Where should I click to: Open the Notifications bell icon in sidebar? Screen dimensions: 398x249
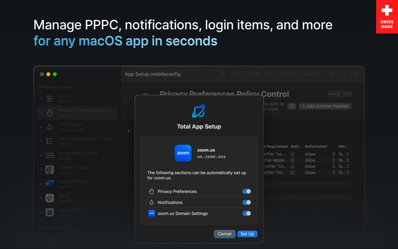coord(49,127)
